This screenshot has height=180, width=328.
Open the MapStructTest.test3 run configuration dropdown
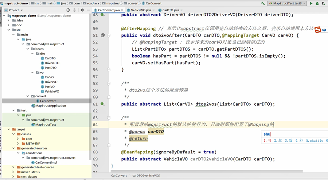click(287, 3)
